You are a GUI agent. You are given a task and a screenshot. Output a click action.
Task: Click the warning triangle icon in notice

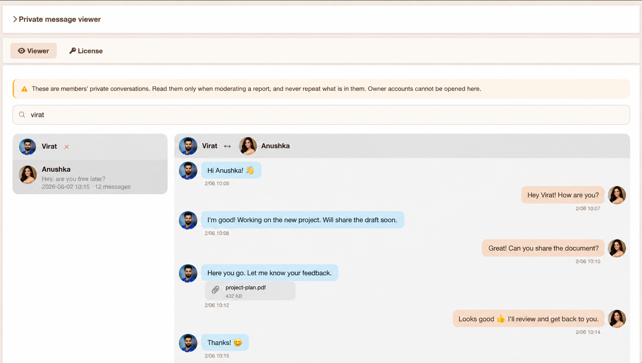24,89
